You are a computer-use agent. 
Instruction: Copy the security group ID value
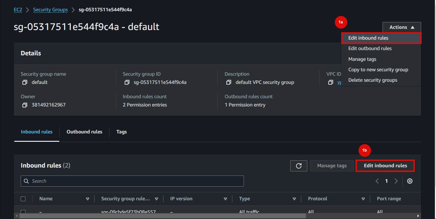point(127,82)
